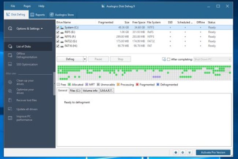The image size is (238, 159).
Task: Click the Update all drivers icon
Action: 10,109
